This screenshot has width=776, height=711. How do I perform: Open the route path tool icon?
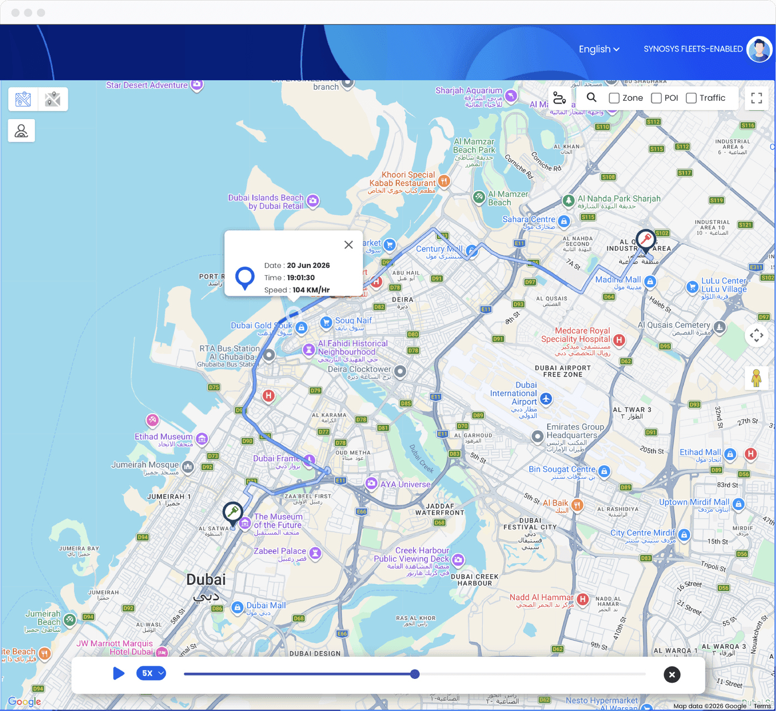559,98
